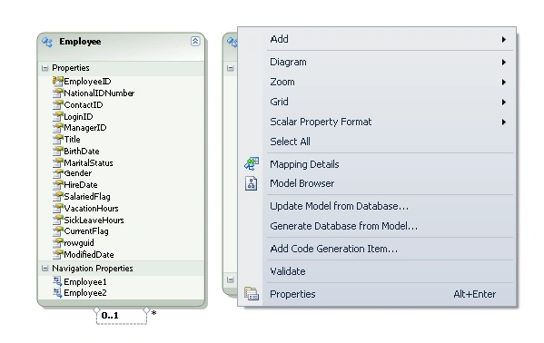544x343 pixels.
Task: Collapse lower section of the partially hidden entity
Action: (231, 279)
